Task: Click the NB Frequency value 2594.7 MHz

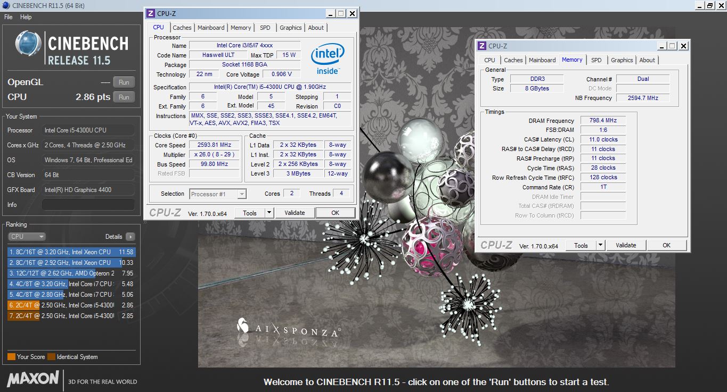Action: click(643, 98)
